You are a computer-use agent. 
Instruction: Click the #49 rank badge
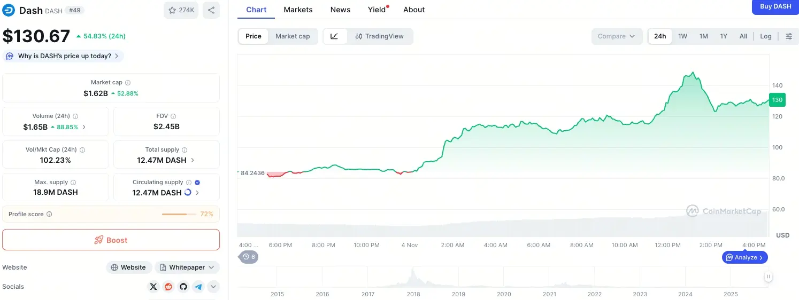75,10
